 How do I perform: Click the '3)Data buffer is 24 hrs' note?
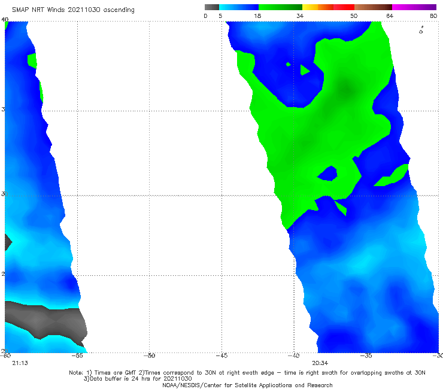tap(138, 379)
